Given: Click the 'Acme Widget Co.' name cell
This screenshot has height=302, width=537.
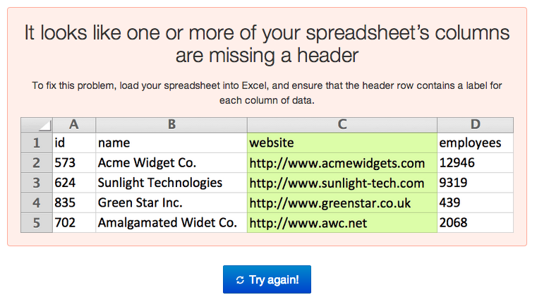Looking at the screenshot, I should [x=171, y=162].
